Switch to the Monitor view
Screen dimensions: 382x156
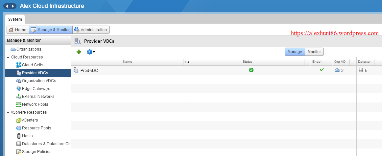click(x=314, y=52)
